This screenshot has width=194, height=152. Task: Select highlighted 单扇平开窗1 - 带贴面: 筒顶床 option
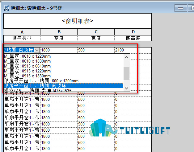coord(64,86)
